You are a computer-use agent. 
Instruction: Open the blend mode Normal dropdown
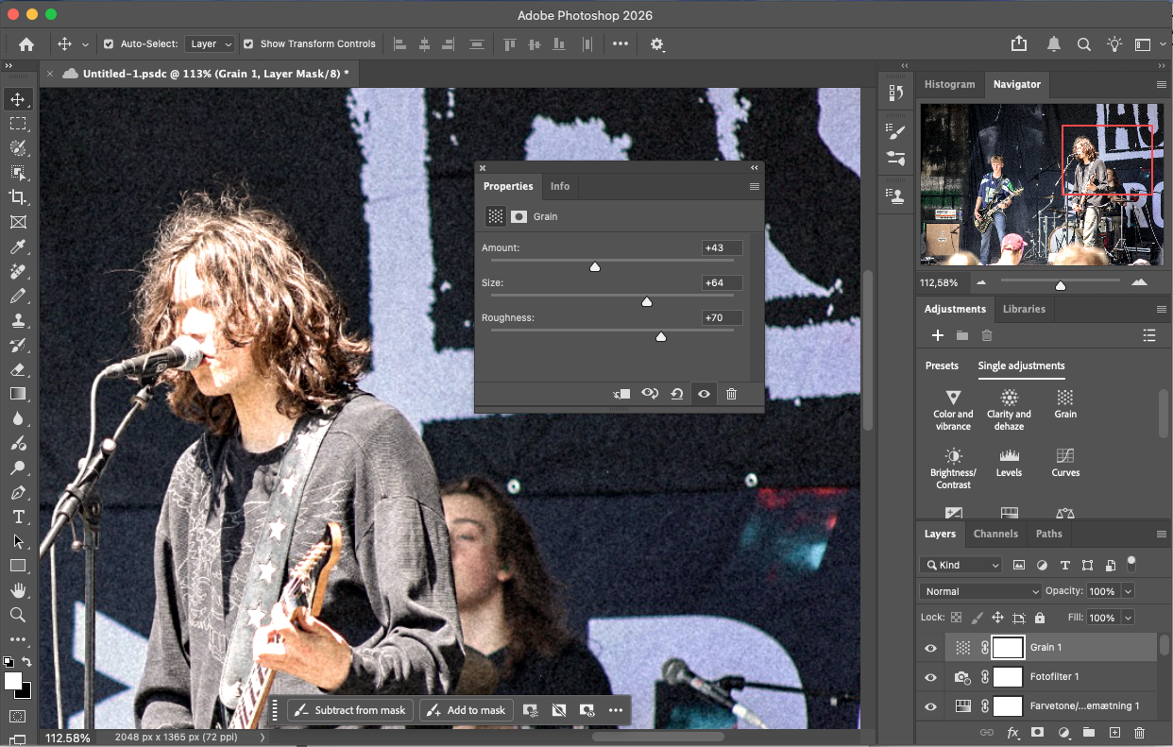pos(980,591)
